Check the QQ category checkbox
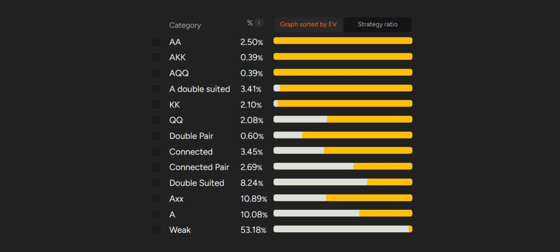Viewport: 560px width, 252px height. pos(156,120)
